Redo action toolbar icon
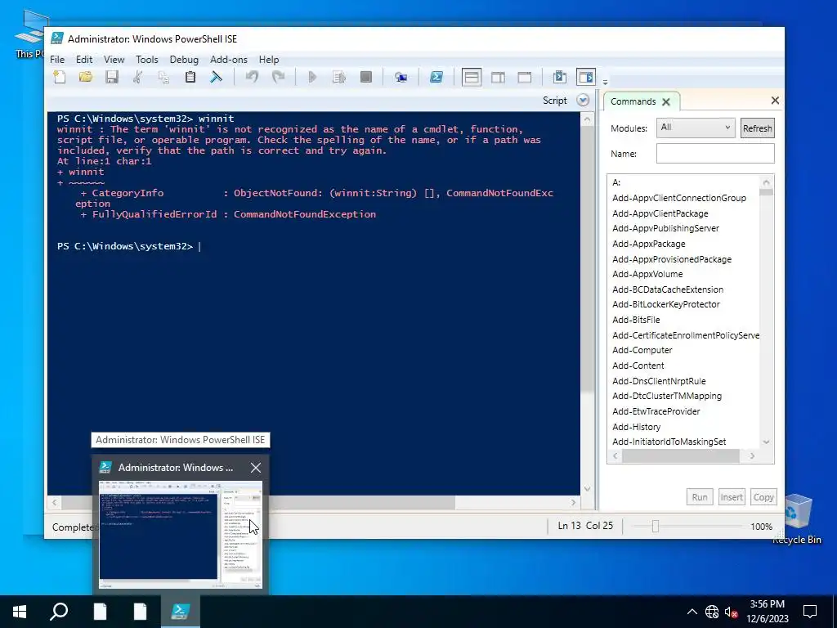Screen dimensions: 837x628 click(x=278, y=77)
